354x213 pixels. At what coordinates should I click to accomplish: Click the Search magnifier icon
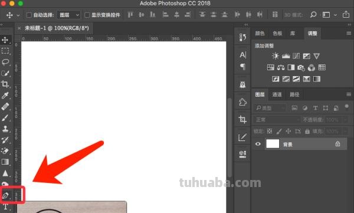pyautogui.click(x=313, y=15)
